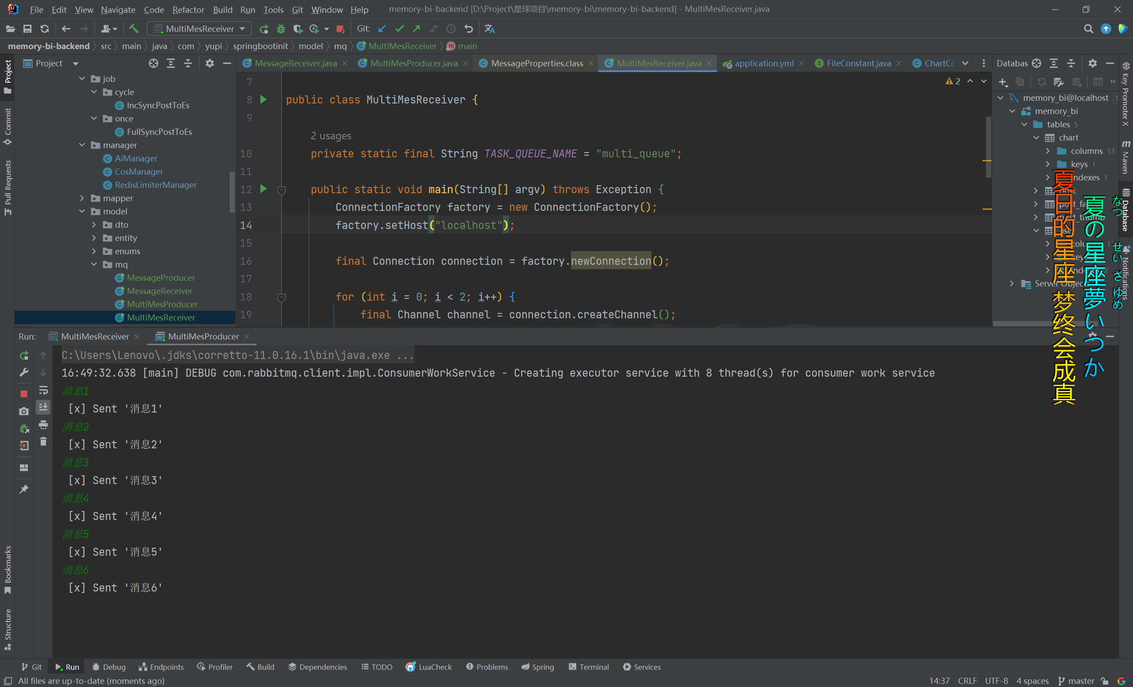The width and height of the screenshot is (1133, 687).
Task: Stop the process in Run panel
Action: click(x=24, y=393)
